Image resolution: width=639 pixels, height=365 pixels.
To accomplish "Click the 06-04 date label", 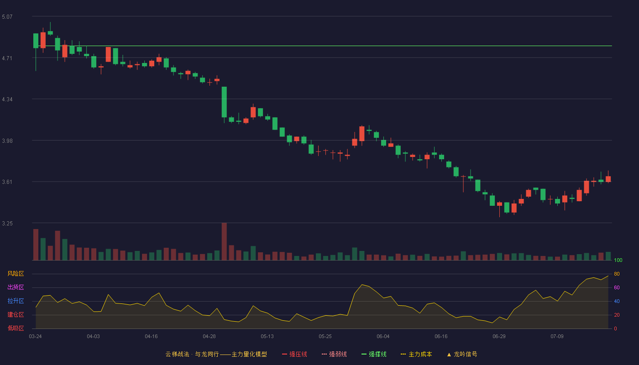I will (383, 336).
